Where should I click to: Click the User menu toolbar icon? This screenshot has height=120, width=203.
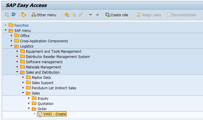pos(7,15)
